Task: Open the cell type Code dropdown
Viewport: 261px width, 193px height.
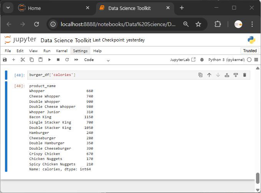Action: (97, 60)
